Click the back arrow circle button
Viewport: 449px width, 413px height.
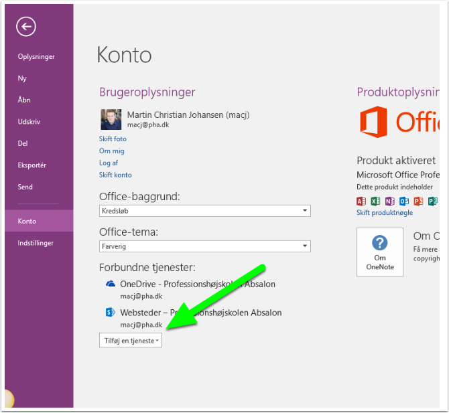pyautogui.click(x=26, y=27)
